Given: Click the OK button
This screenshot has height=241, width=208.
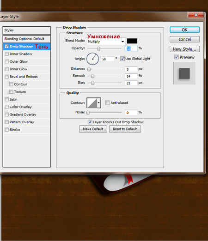Looking at the screenshot, I should click(x=184, y=30).
